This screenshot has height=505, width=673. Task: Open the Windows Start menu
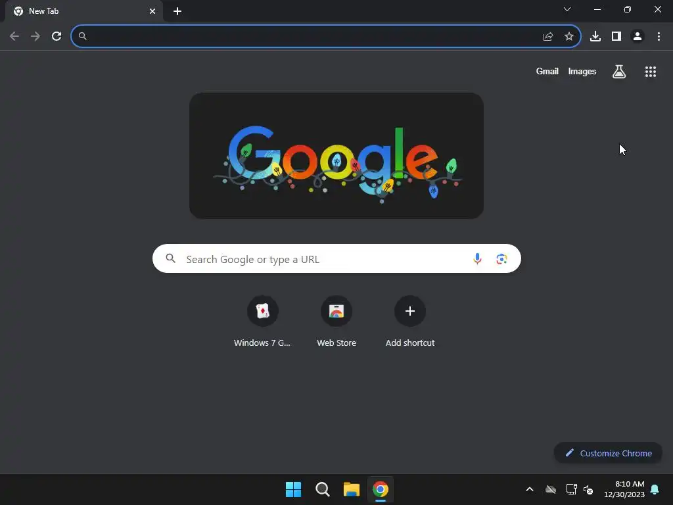click(x=294, y=489)
